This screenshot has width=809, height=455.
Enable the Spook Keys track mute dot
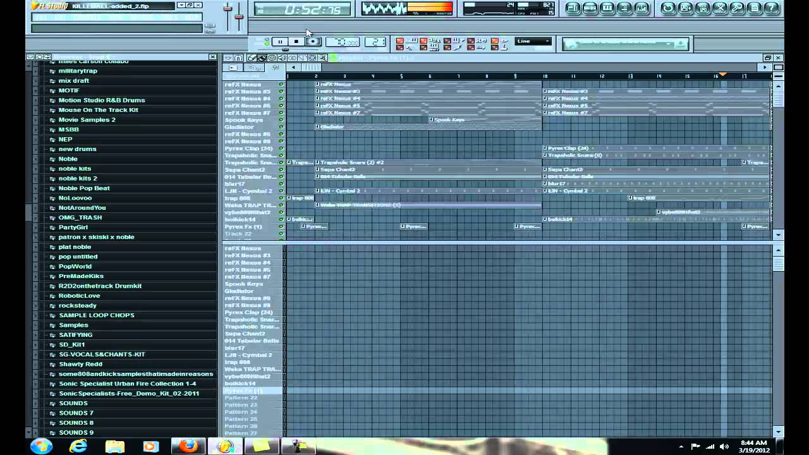281,119
